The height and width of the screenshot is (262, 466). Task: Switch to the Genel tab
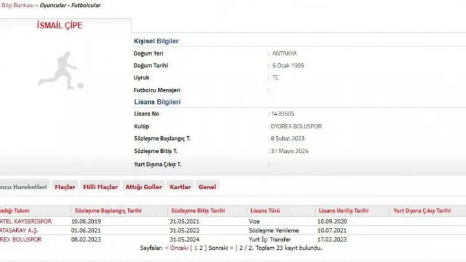coord(208,186)
